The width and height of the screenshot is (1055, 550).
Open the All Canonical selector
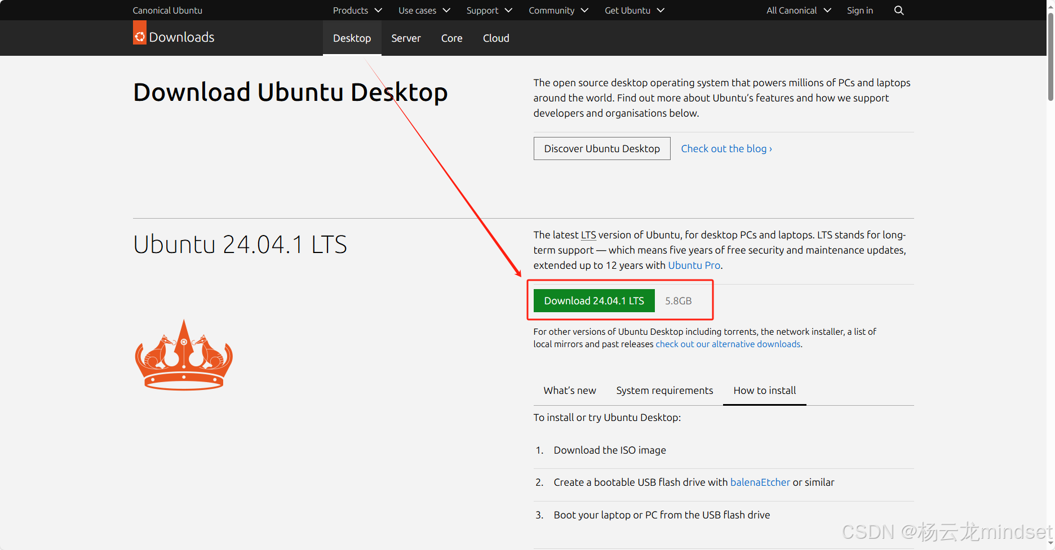[791, 10]
